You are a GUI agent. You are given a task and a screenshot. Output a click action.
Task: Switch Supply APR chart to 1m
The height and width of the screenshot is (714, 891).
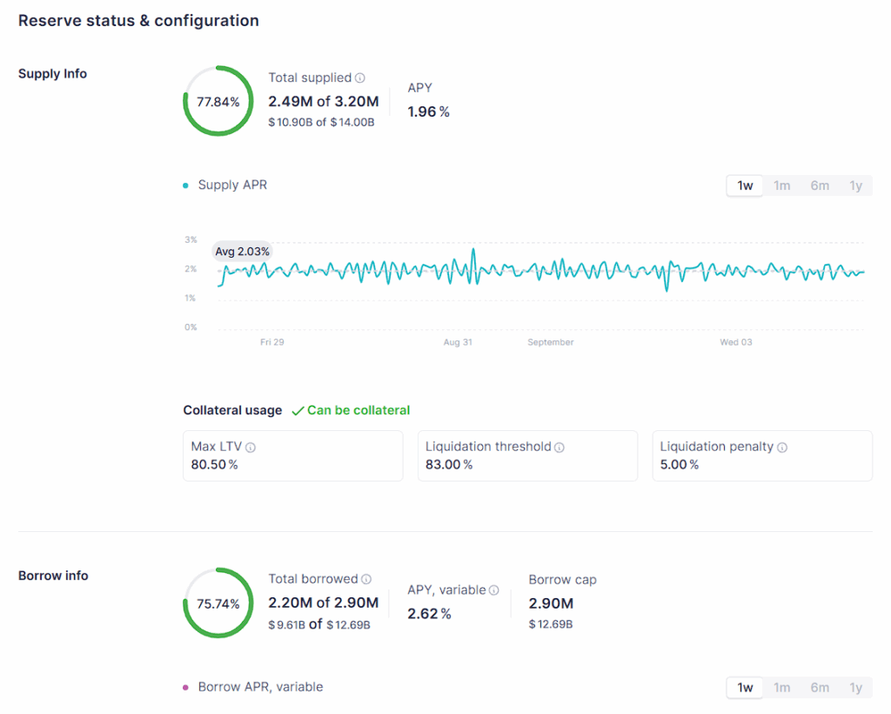[x=782, y=185]
